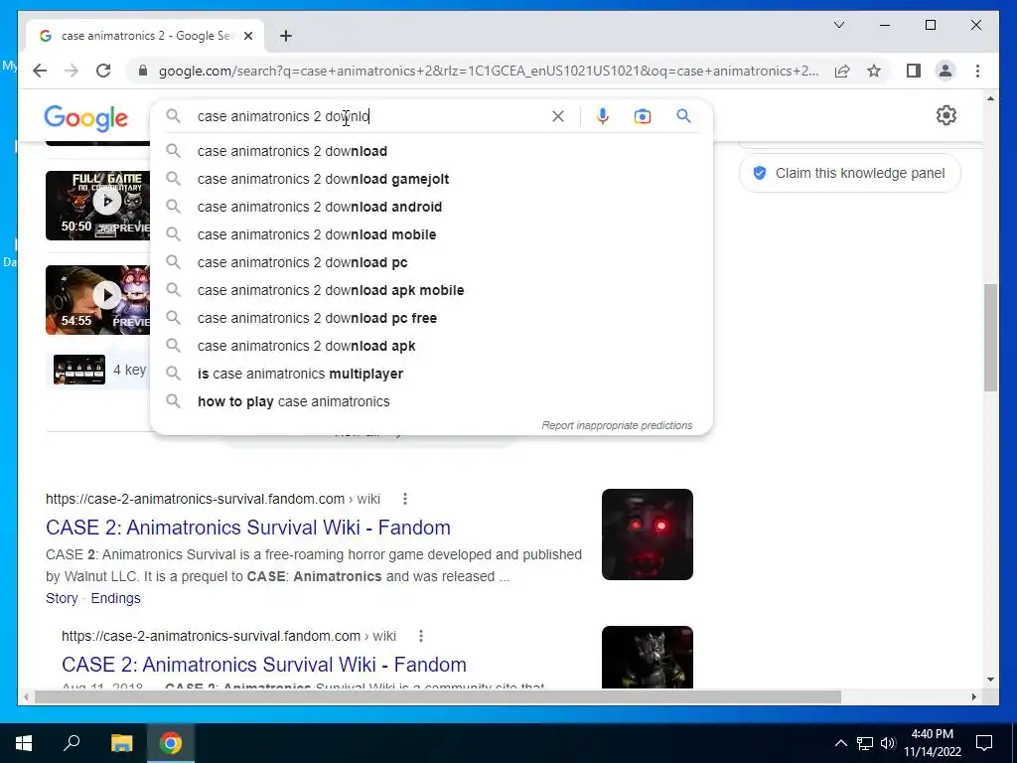Select suggestion 'download android'
The image size is (1017, 763).
point(431,207)
